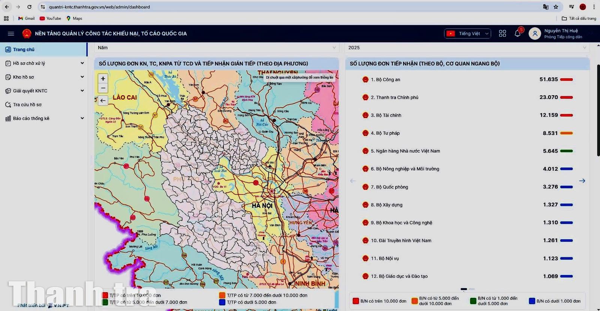
Task: Zoom in on the map
Action: coord(103,79)
